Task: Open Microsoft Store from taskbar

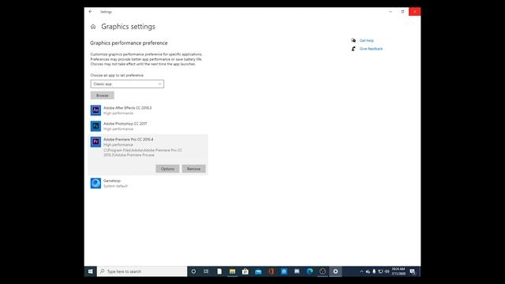Action: click(245, 271)
